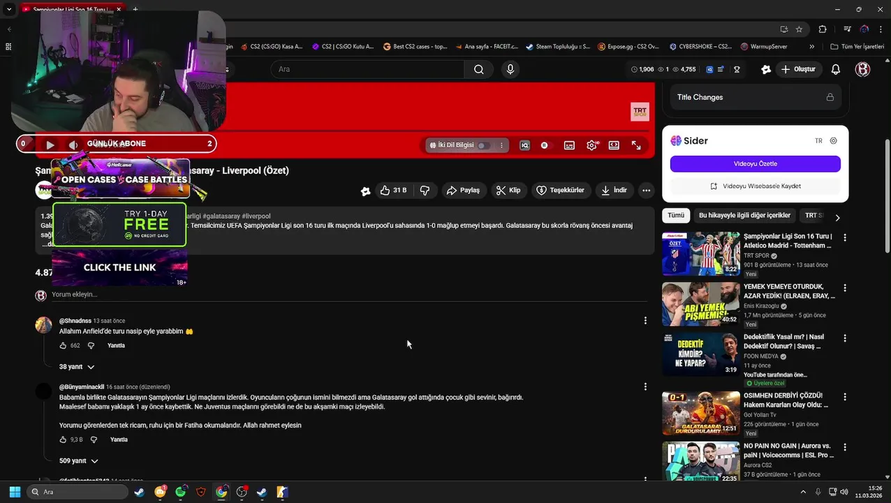Screen dimensions: 891x503
Task: Open video player settings gear
Action: (592, 145)
